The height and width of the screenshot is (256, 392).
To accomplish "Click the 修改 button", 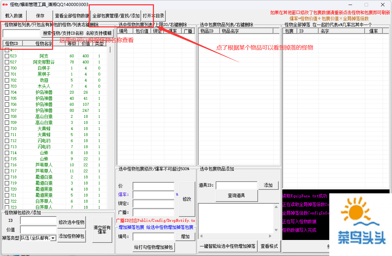I will (x=187, y=199).
